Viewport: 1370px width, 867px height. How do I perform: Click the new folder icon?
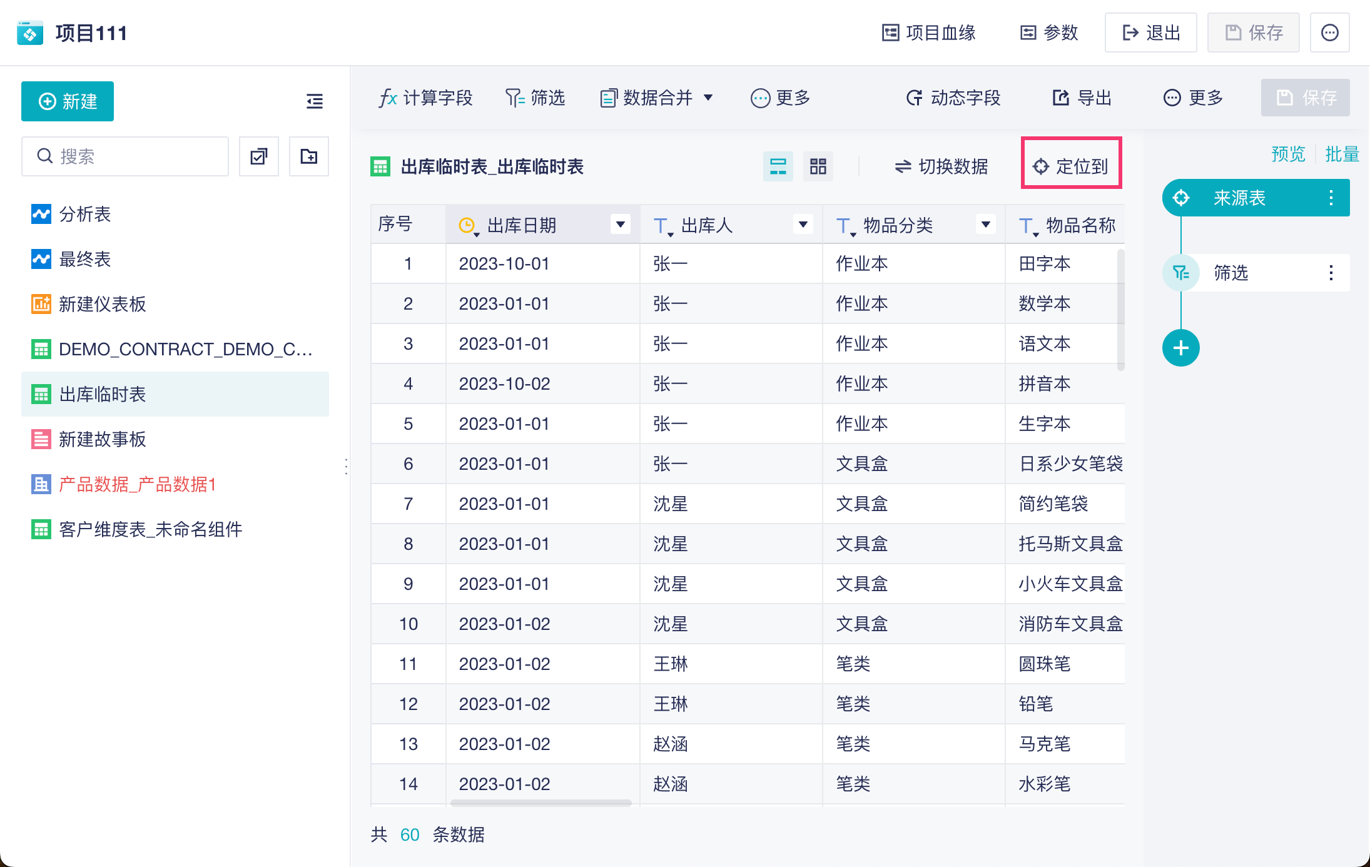(309, 156)
